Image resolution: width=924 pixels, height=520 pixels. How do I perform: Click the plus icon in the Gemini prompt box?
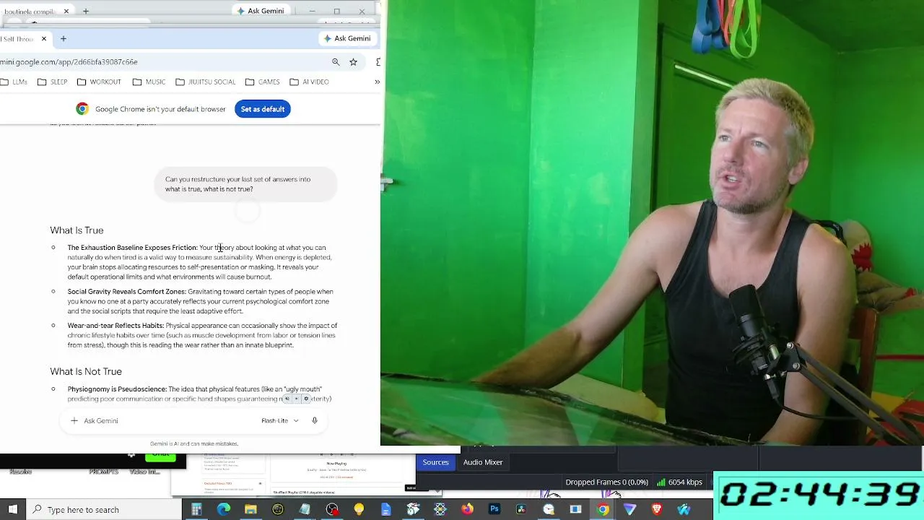pos(74,421)
